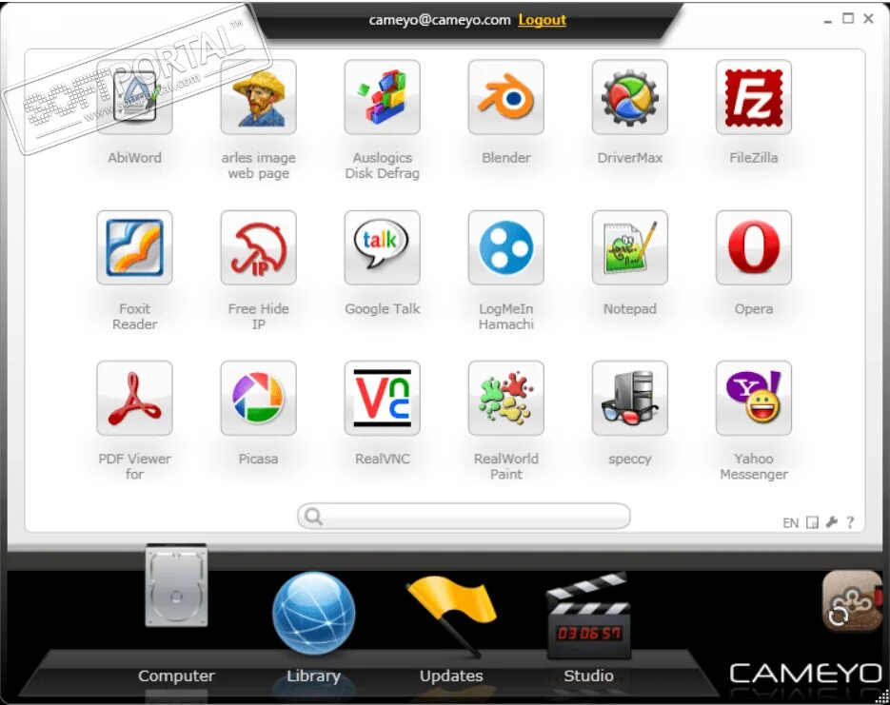Launch the Opera browser icon
Screen dimensions: 890x705
point(753,247)
